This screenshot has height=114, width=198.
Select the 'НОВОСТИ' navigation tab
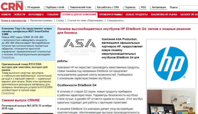[x=20, y=14]
